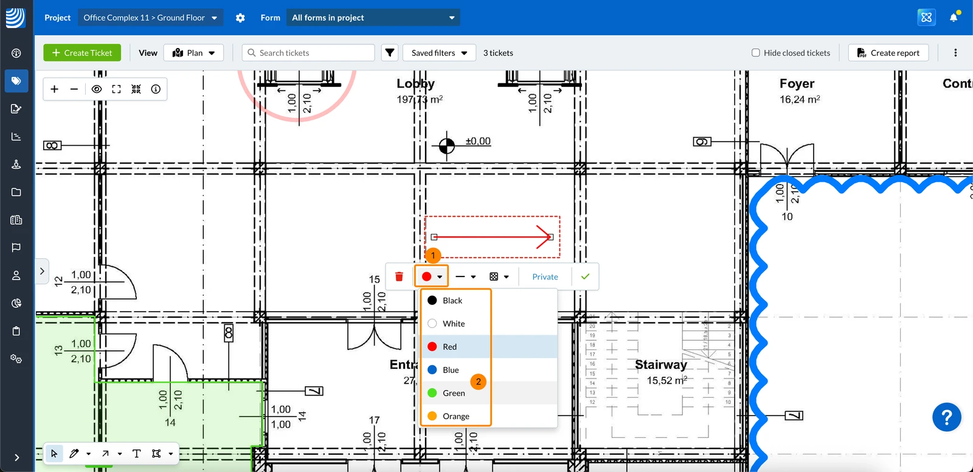Open the Saved filters dropdown
The width and height of the screenshot is (973, 472).
pos(439,53)
